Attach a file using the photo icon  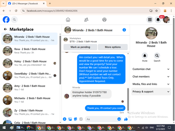pyautogui.click(x=70, y=119)
